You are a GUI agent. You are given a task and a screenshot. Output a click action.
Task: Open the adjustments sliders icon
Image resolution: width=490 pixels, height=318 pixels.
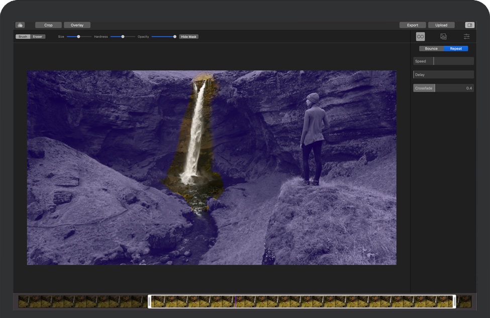coord(466,37)
